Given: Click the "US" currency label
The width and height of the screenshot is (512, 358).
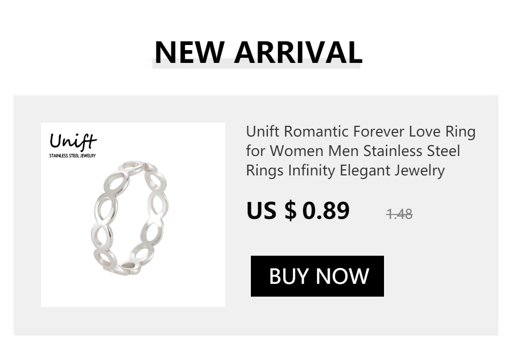Looking at the screenshot, I should coord(262,211).
